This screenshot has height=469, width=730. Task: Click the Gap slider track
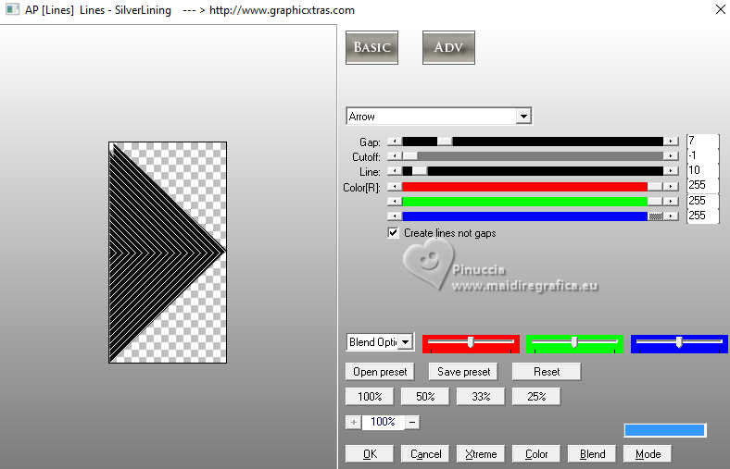tap(533, 142)
